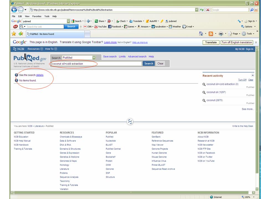The image size is (266, 199).
Task: Open the Weather toolbar shortcut
Action: coord(175,27)
